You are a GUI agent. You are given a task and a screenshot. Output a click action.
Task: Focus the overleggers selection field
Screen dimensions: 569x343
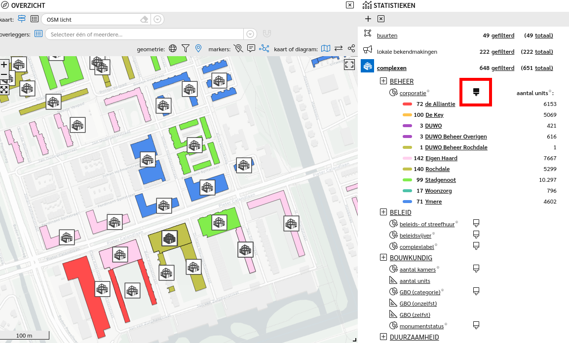(x=145, y=34)
